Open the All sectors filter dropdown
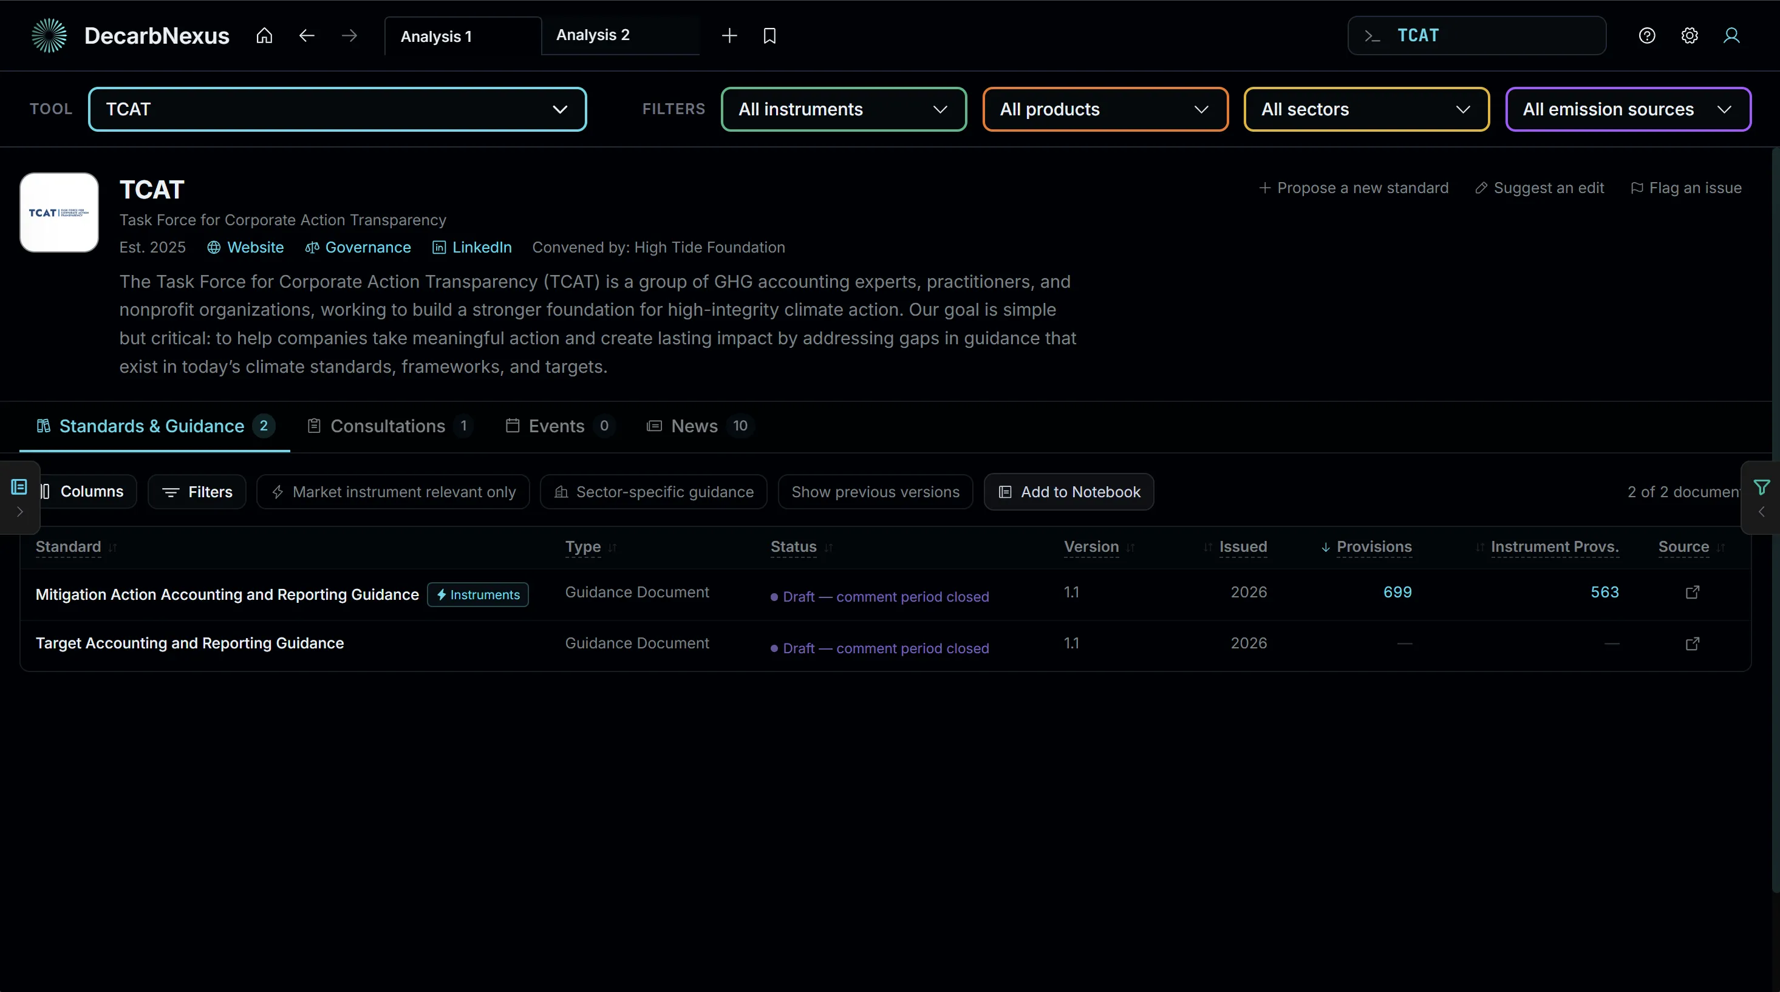Viewport: 1780px width, 992px height. pos(1367,109)
